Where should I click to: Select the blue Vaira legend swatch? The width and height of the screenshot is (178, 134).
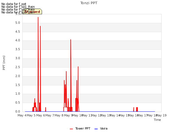pos(96,129)
